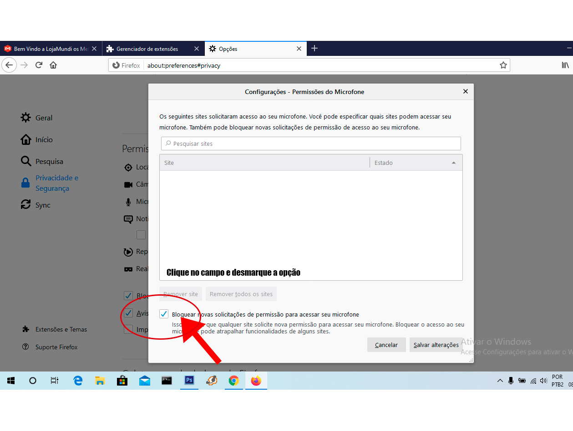The height and width of the screenshot is (431, 573).
Task: Close the Permissões do Microfone dialog
Action: pos(465,91)
